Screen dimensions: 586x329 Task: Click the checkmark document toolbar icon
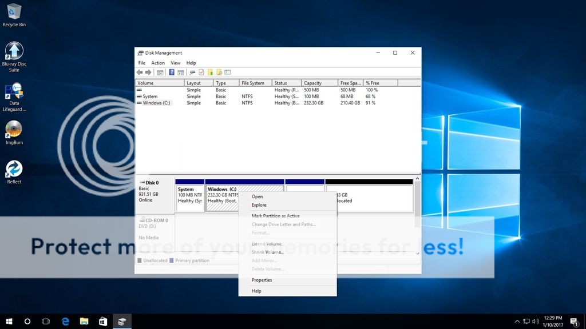201,73
